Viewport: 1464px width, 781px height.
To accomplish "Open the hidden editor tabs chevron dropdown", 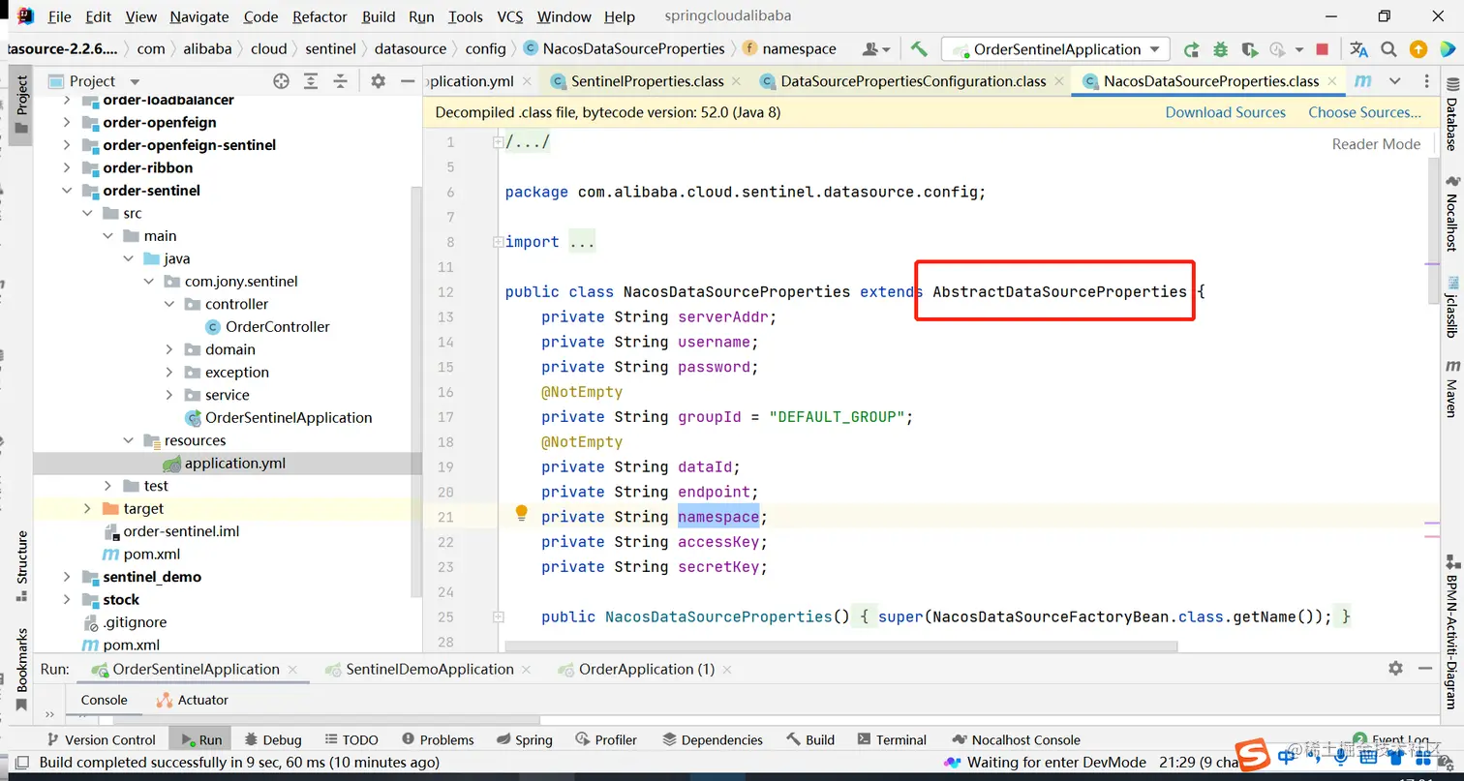I will click(x=1394, y=81).
